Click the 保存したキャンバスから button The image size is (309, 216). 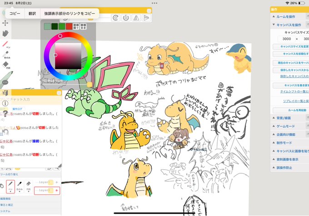pyautogui.click(x=291, y=70)
